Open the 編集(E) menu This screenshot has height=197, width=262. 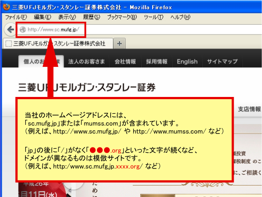click(x=42, y=17)
